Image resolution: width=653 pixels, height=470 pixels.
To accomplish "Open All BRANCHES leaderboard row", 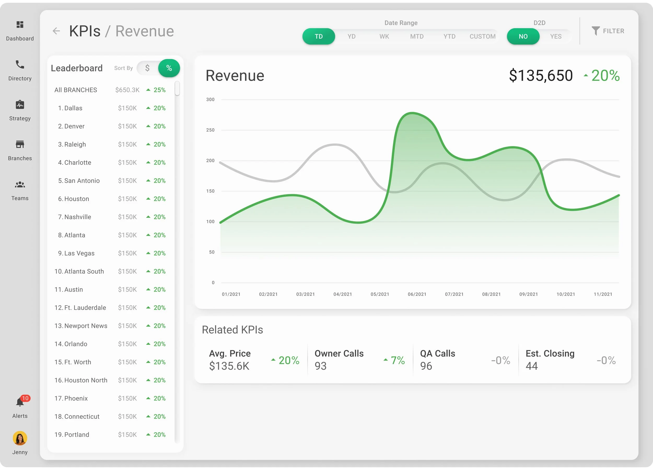I will coord(76,90).
